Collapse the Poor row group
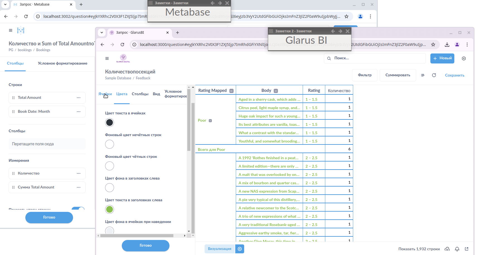This screenshot has height=255, width=502. (x=210, y=121)
